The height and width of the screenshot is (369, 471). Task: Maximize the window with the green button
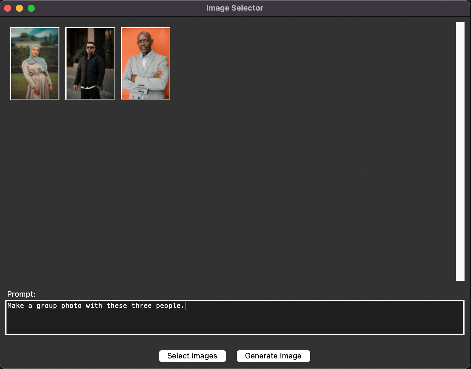(31, 8)
